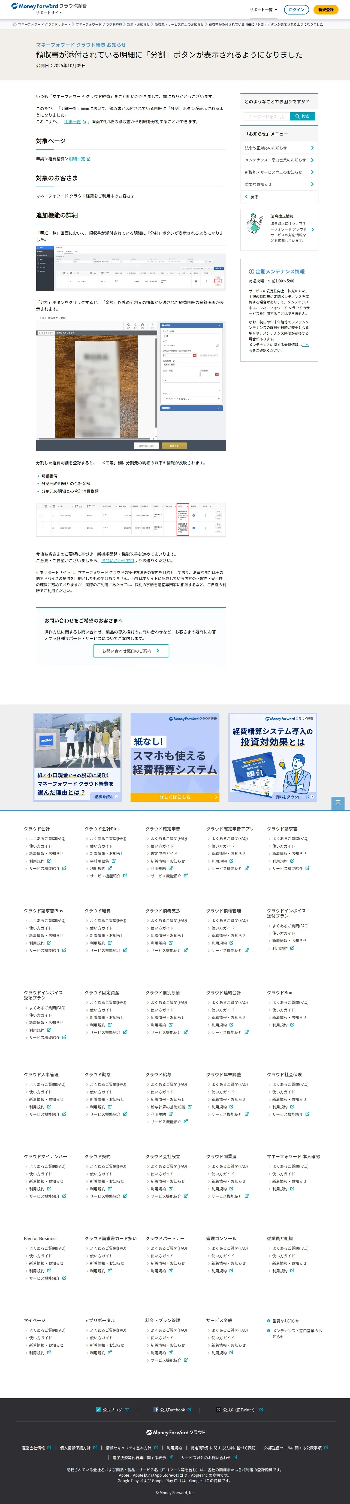Click external icon beside クラウド契約 サービス機能紹介
This screenshot has width=350, height=1504.
125,1196
